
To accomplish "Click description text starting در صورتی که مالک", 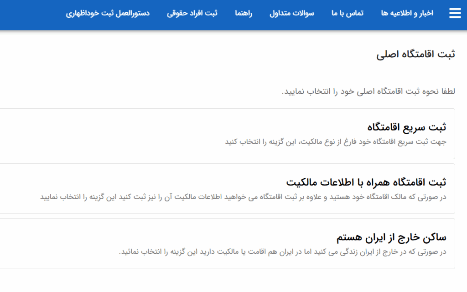I will click(x=243, y=196).
